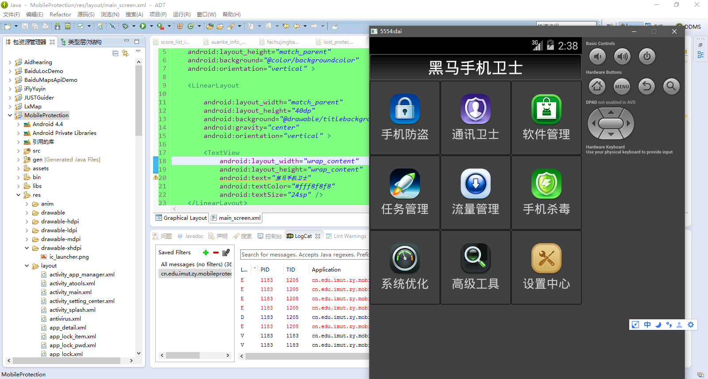The height and width of the screenshot is (379, 708).
Task: Switch to the 类型层次结构 tab
Action: 81,42
